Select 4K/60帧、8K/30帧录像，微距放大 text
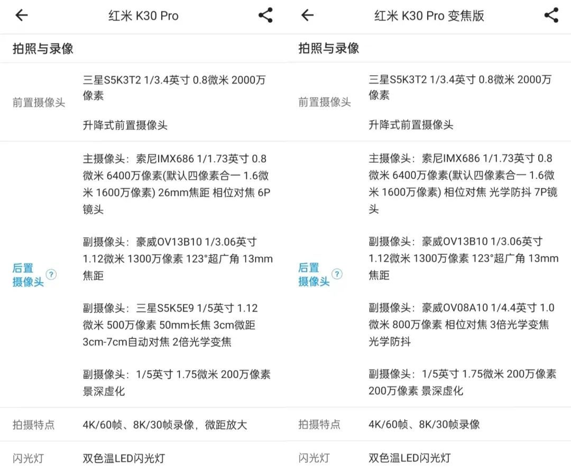 tap(165, 425)
